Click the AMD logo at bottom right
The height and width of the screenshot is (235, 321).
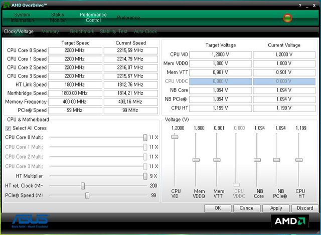click(x=290, y=221)
